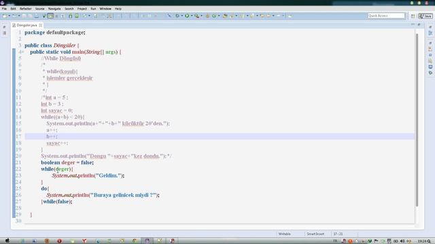
Task: Open the Search menu
Action: click(x=69, y=9)
